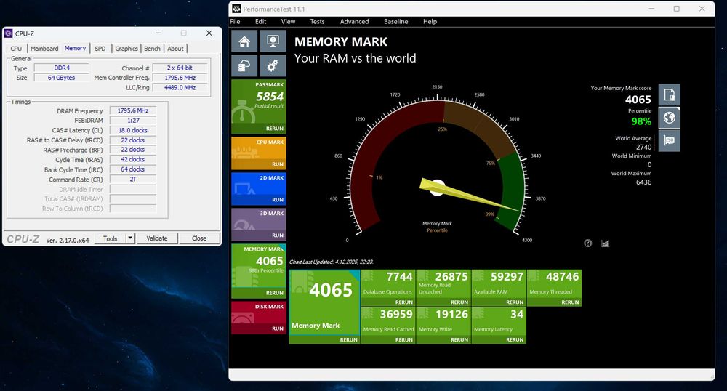Image resolution: width=727 pixels, height=391 pixels.
Task: Open the Tests menu
Action: tap(317, 21)
